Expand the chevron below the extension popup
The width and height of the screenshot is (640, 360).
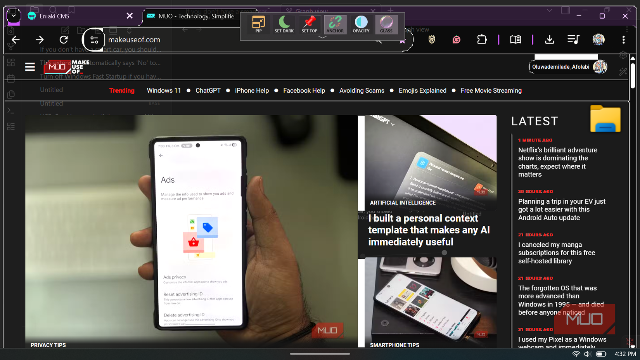322,38
